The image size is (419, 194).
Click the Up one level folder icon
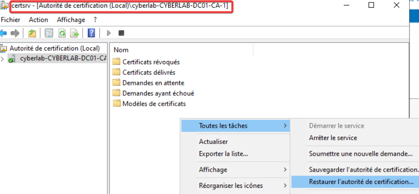coord(32,33)
